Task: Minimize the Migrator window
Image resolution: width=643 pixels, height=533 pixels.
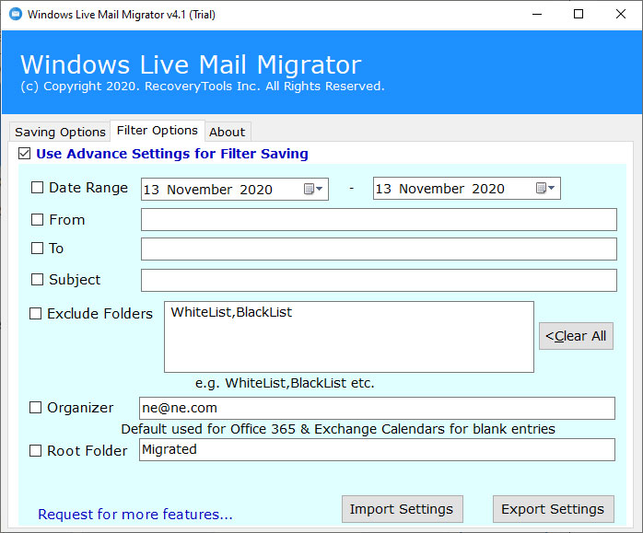Action: pyautogui.click(x=537, y=15)
